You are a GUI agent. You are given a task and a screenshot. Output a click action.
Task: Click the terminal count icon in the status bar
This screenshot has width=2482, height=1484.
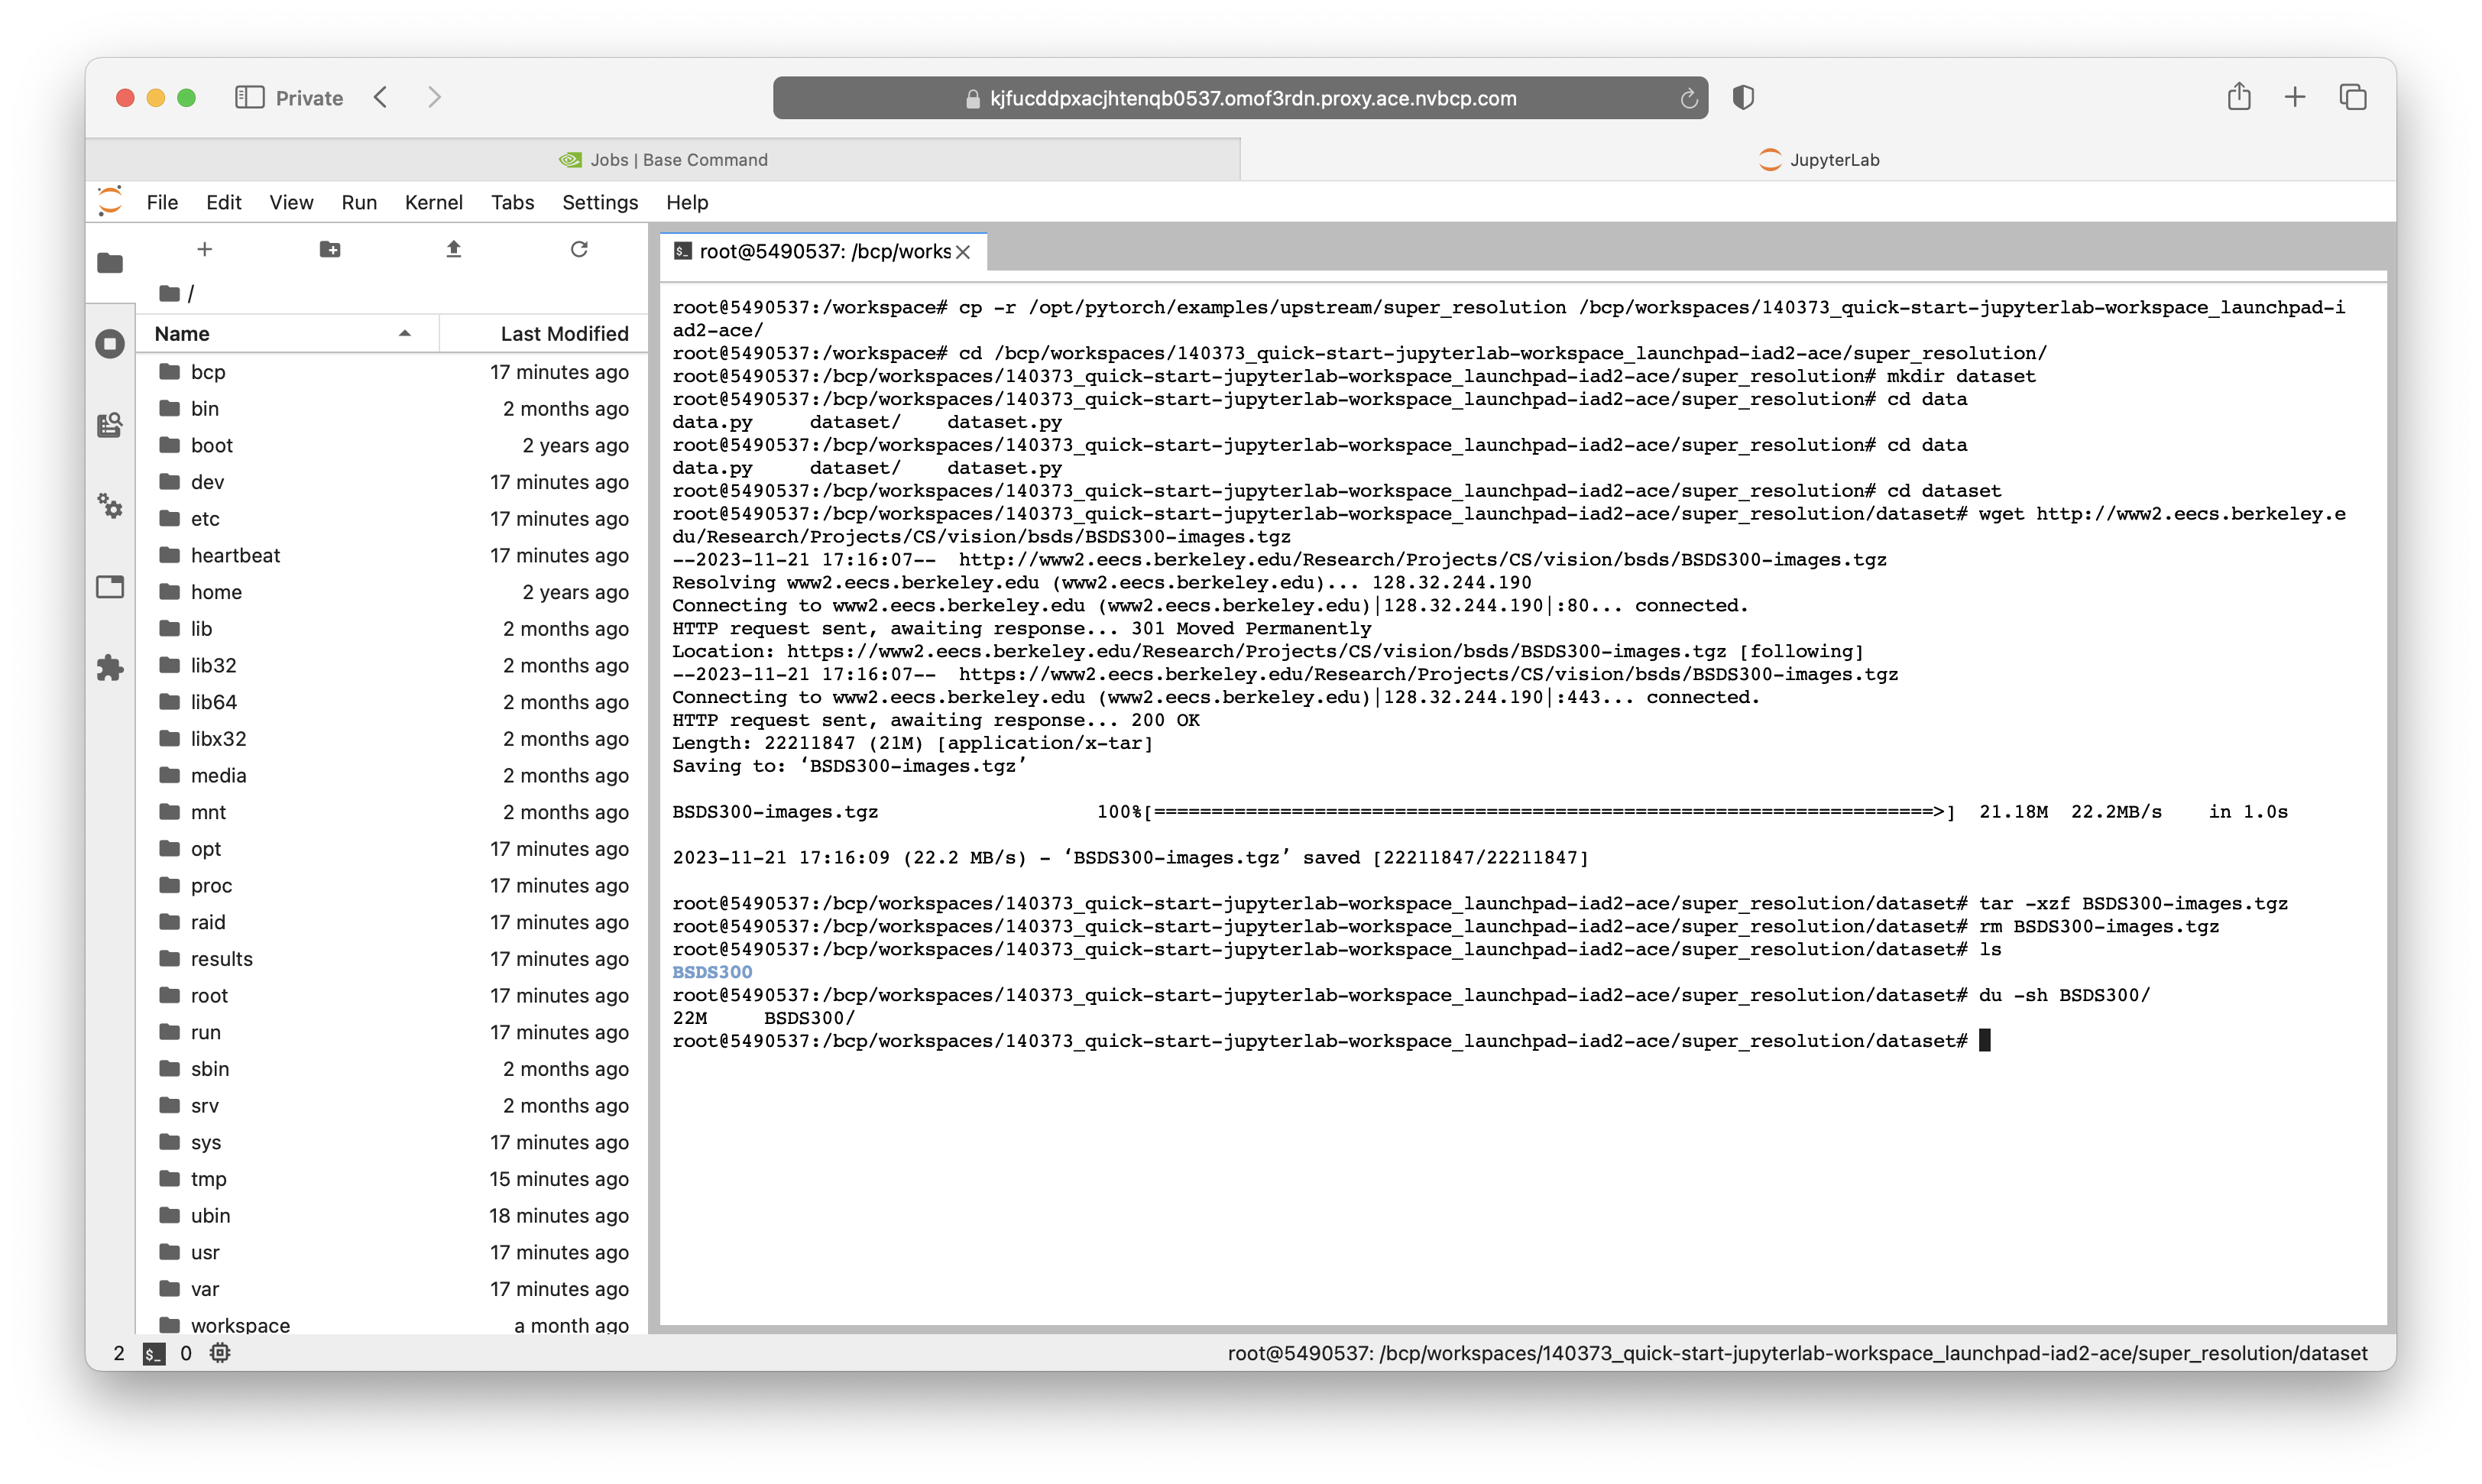tap(154, 1353)
